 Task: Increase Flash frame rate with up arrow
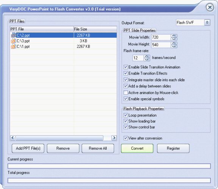click(x=147, y=56)
